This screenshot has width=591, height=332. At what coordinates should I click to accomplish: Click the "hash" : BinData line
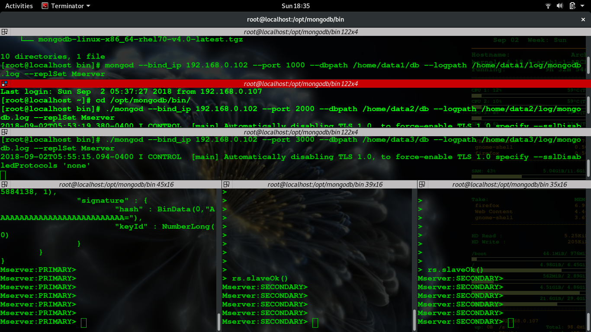point(165,209)
